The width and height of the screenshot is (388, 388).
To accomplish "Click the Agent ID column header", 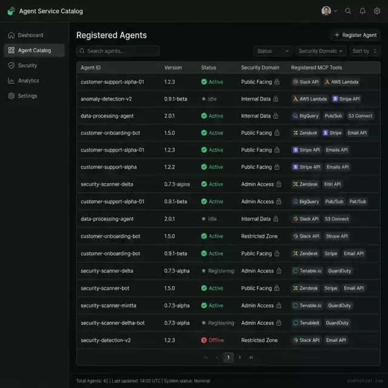I will 90,67.
